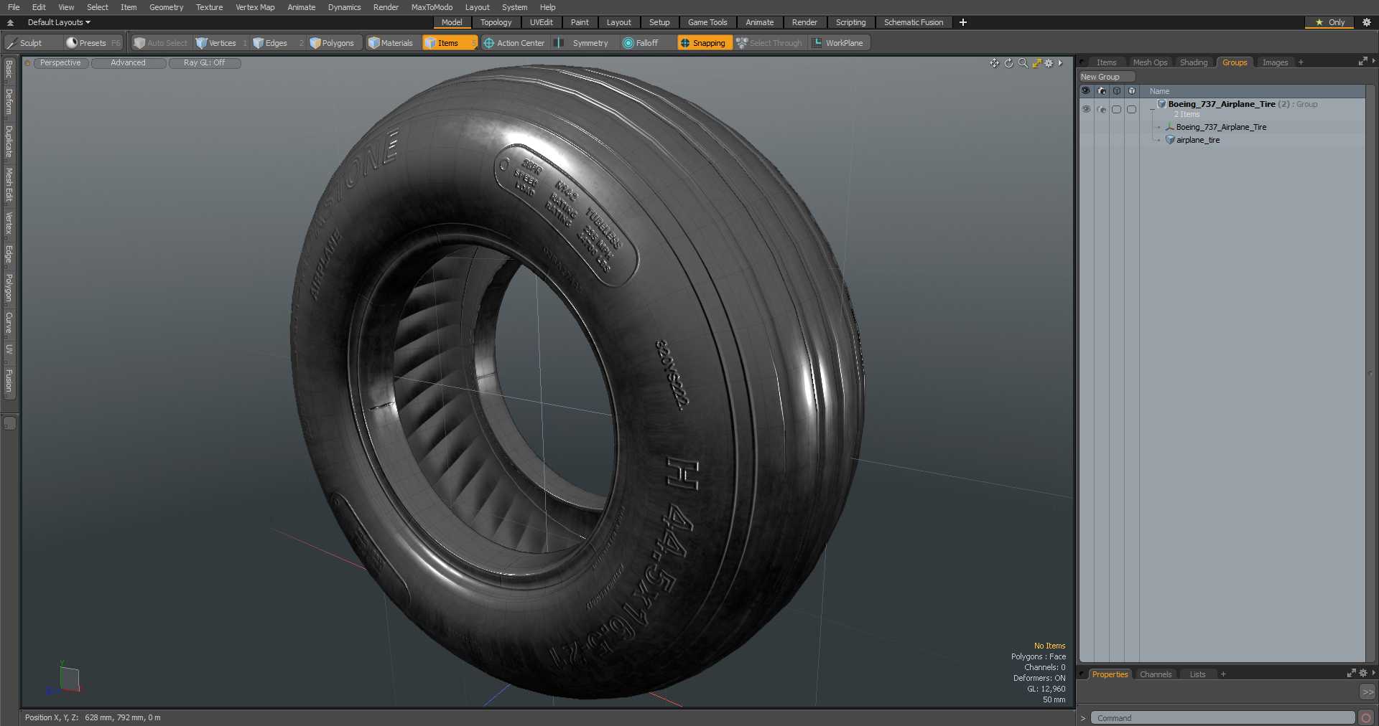Viewport: 1379px width, 726px height.
Task: Click the viewport pan/move icon
Action: click(x=994, y=63)
